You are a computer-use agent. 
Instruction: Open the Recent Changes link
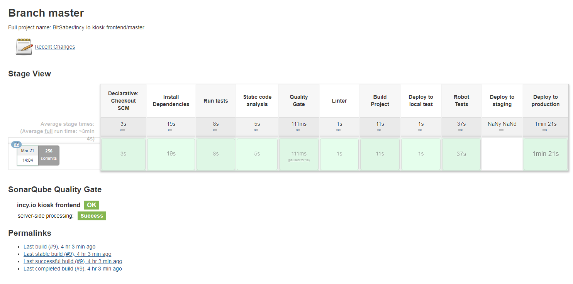click(x=55, y=47)
